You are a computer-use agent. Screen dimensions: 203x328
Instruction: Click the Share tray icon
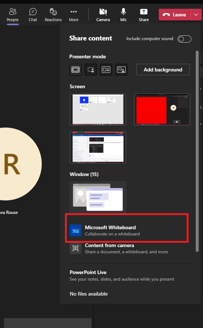(143, 15)
